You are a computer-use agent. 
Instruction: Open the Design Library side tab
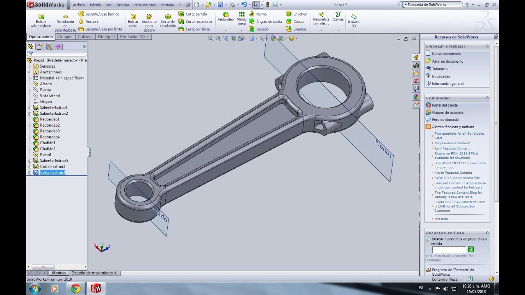[x=416, y=65]
